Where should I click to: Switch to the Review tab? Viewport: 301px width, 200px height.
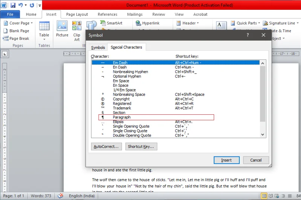[158, 14]
